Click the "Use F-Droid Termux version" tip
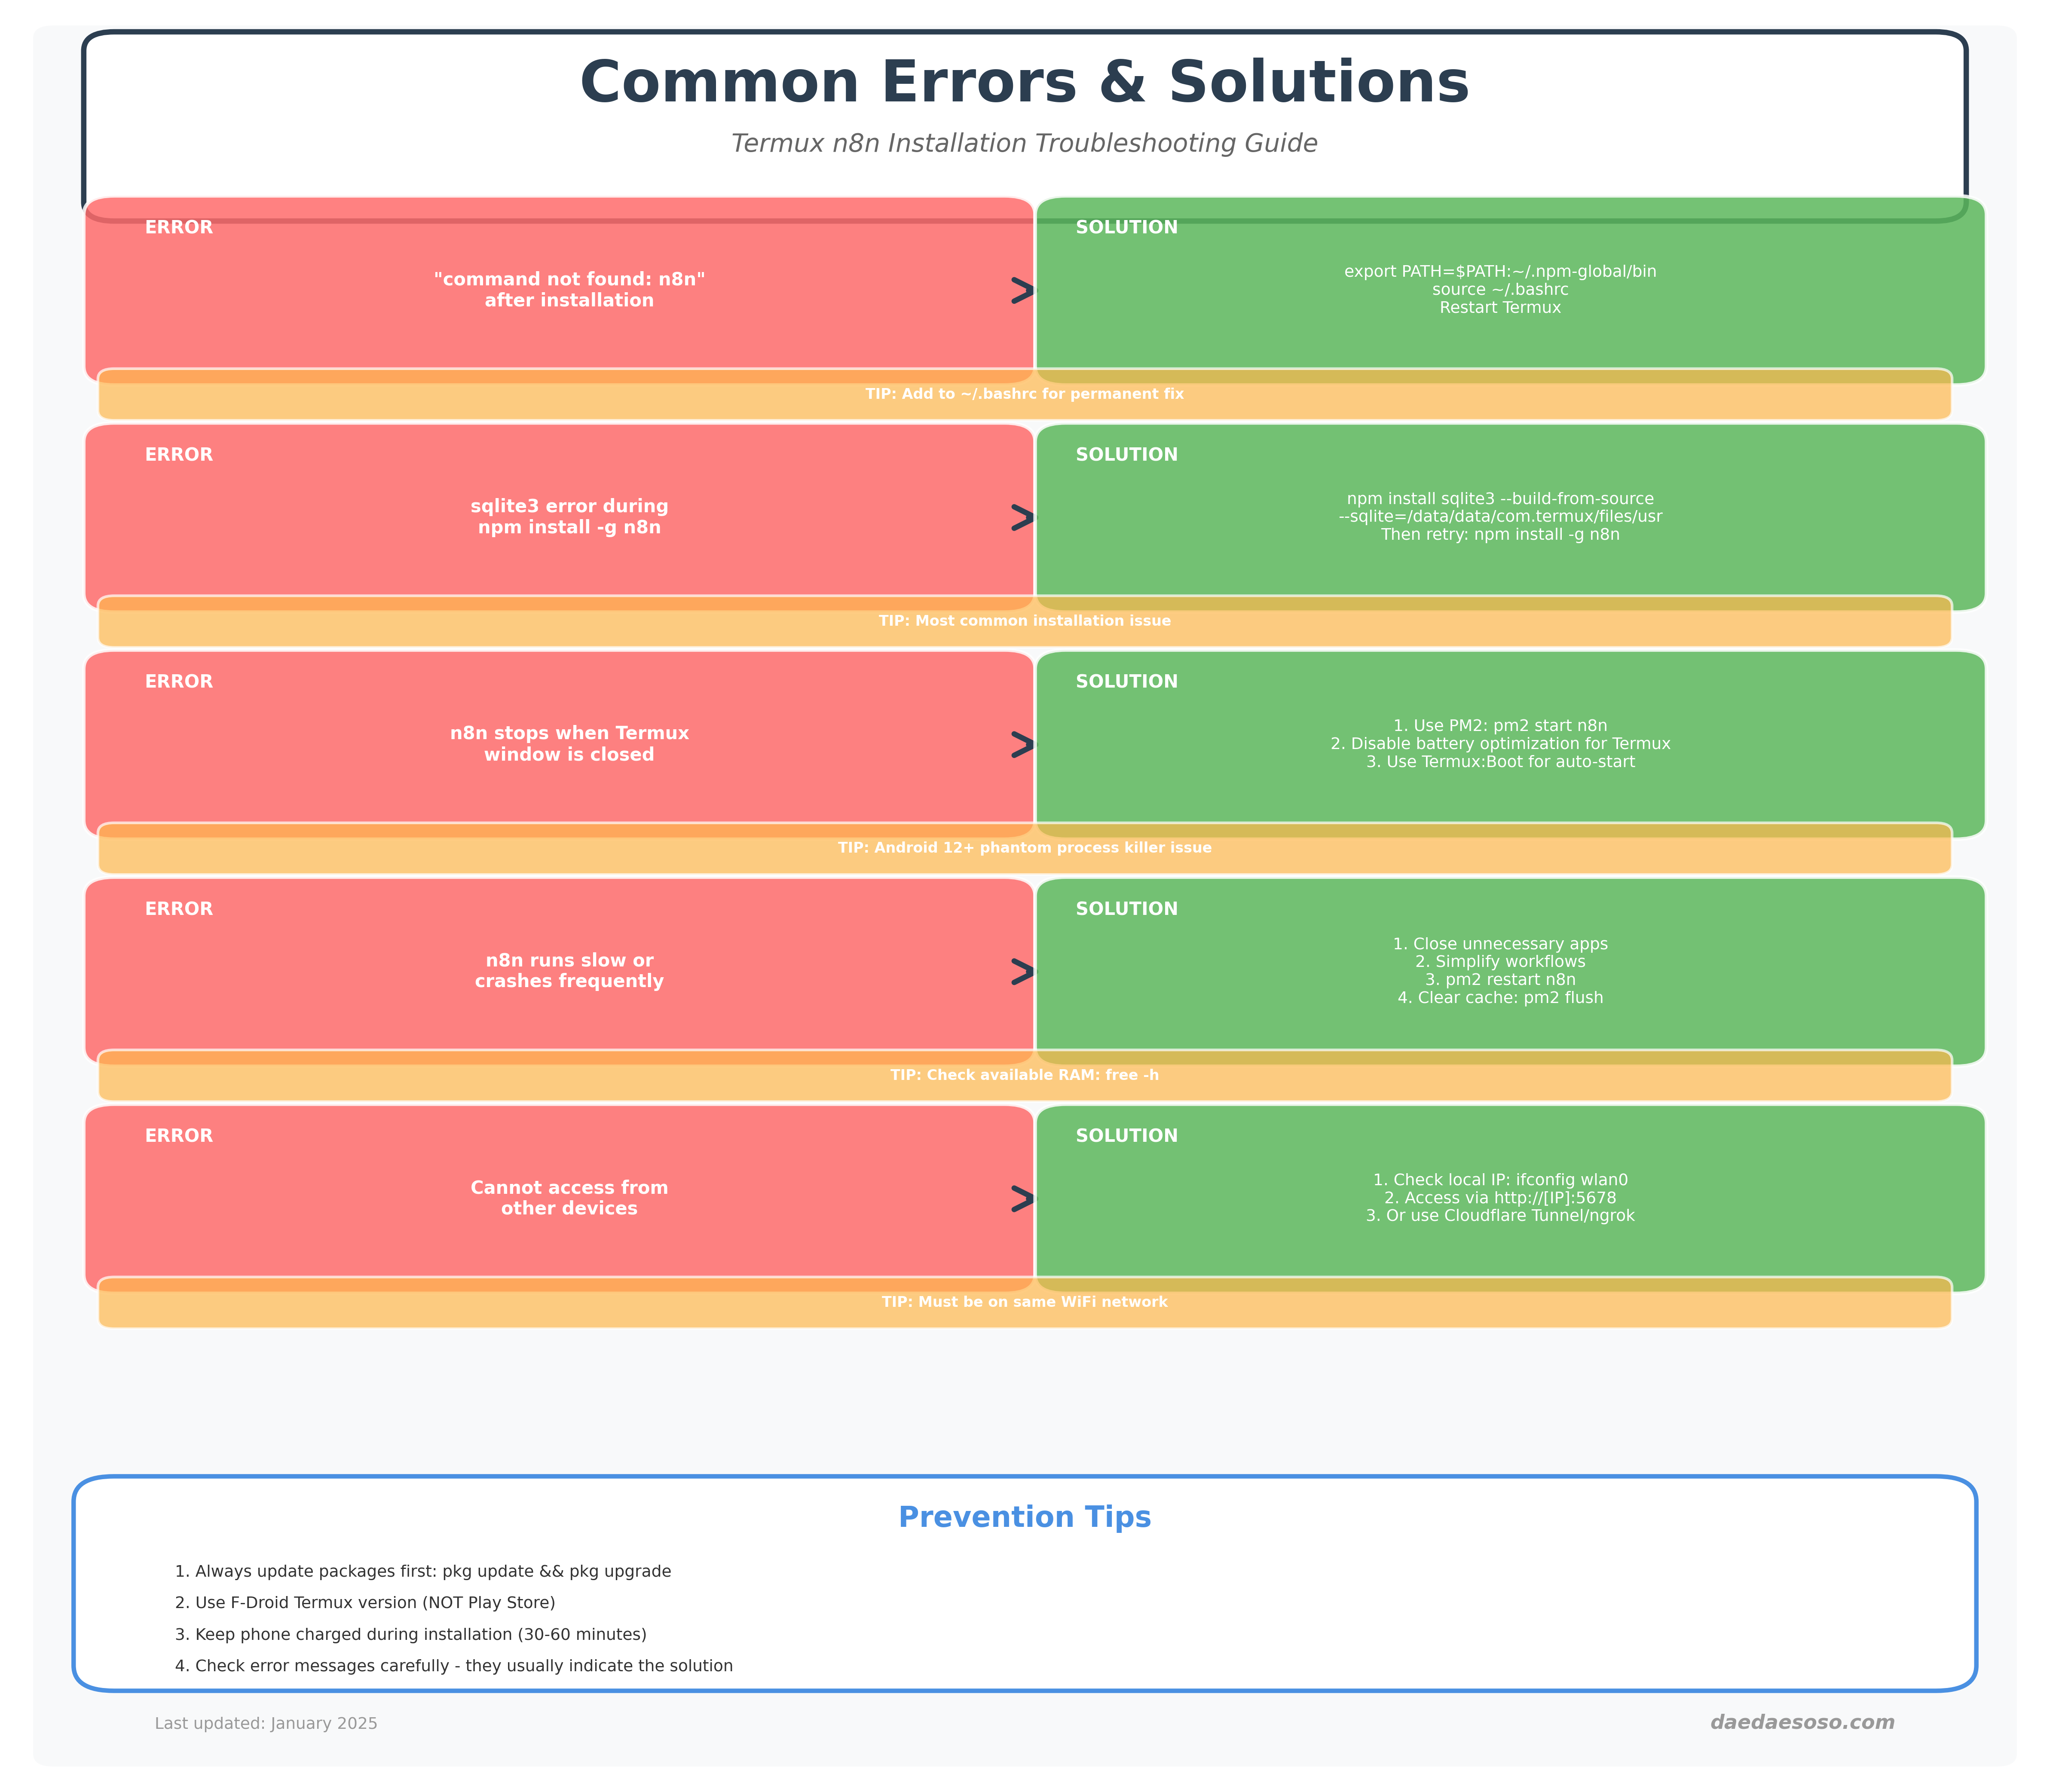 (365, 1603)
